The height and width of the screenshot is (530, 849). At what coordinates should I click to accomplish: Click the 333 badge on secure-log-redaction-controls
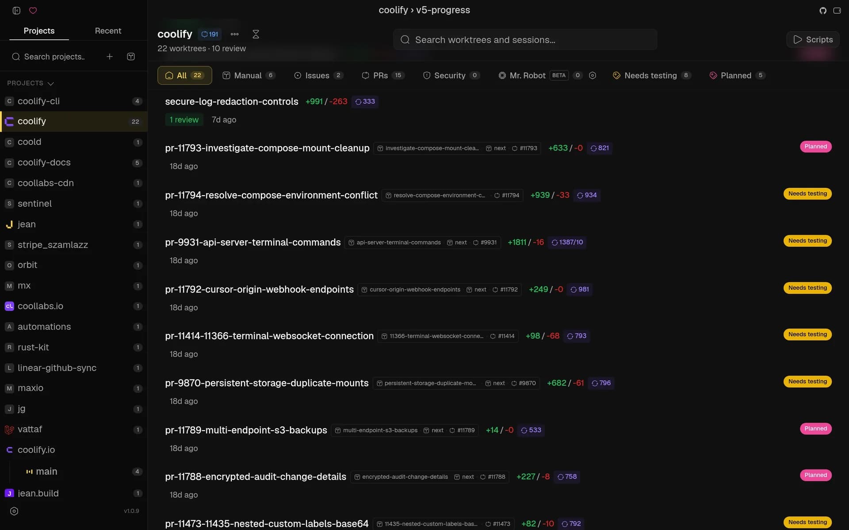click(365, 102)
